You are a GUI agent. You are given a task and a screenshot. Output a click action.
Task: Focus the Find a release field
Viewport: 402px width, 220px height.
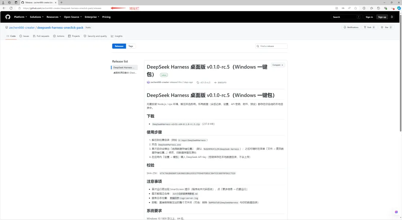coord(271,46)
